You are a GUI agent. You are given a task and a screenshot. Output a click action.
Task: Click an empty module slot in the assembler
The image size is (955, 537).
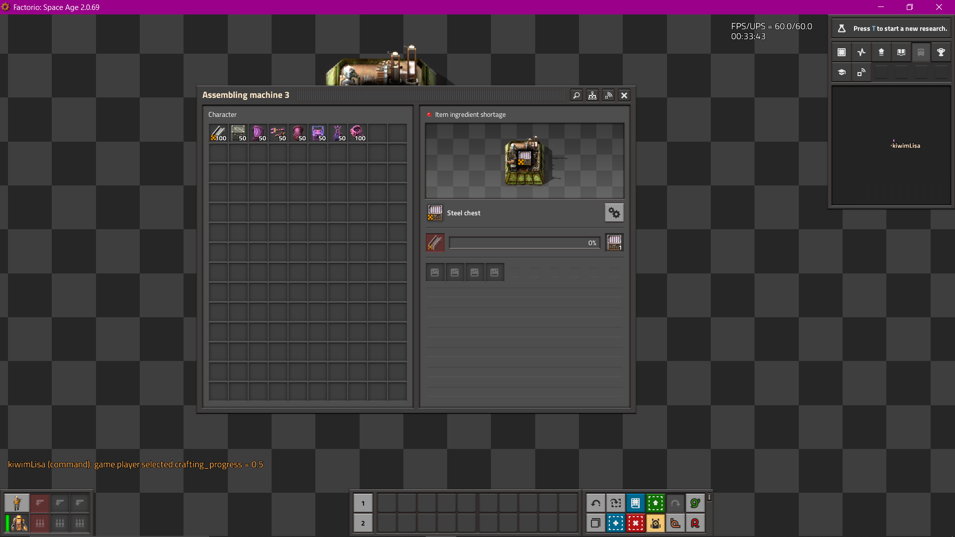point(435,272)
